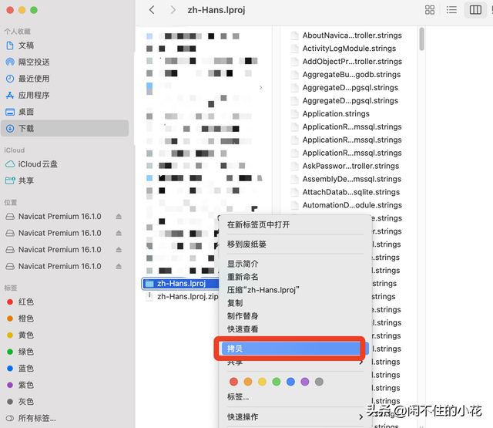Open the first Navicat Premium 16.1.0 disk

point(59,217)
